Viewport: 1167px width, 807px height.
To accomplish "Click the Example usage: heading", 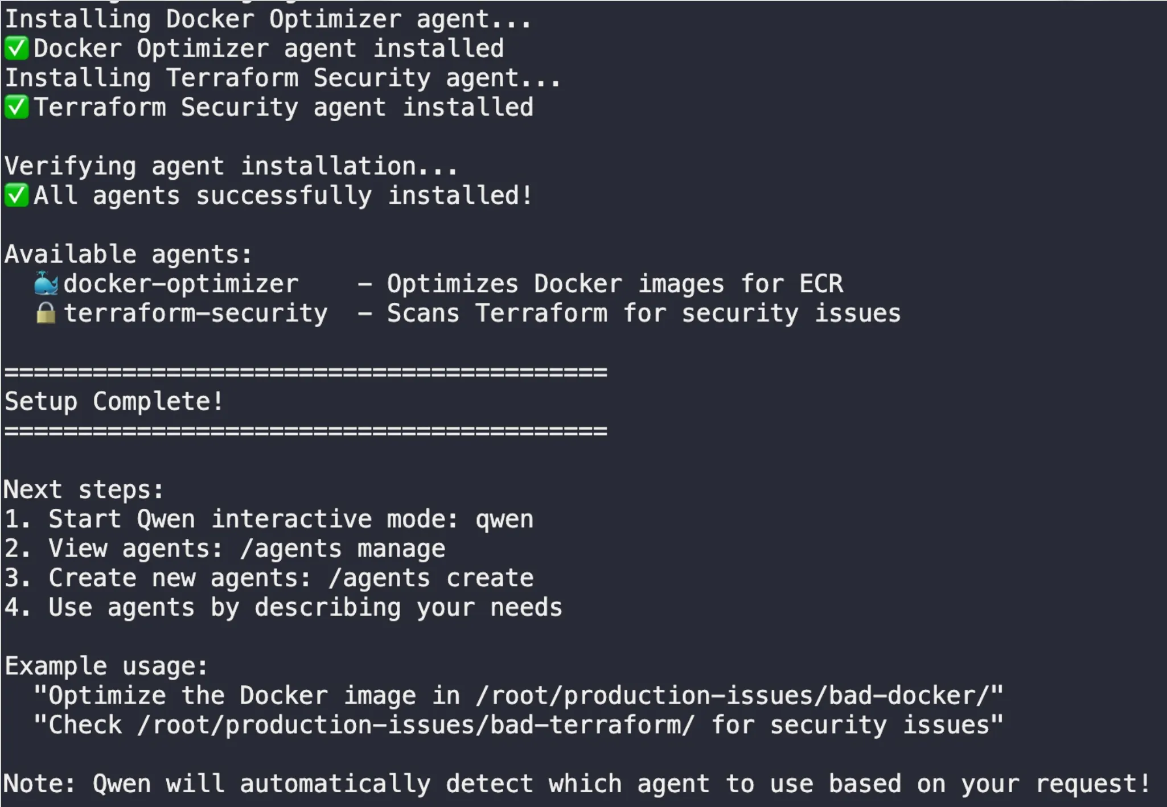I will [106, 666].
